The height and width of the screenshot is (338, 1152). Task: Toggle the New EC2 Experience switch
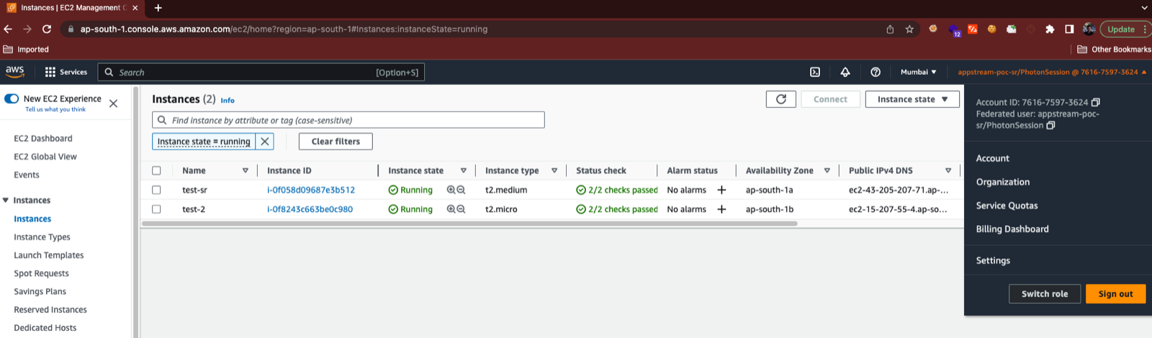click(x=12, y=99)
